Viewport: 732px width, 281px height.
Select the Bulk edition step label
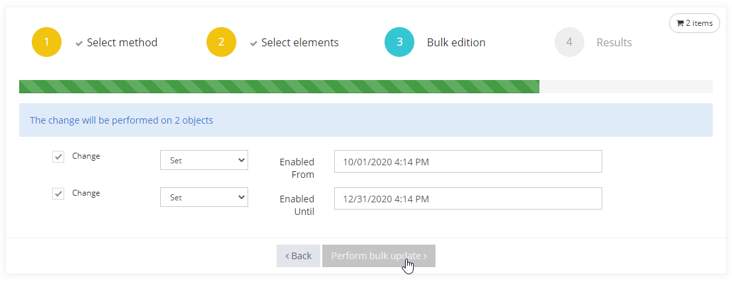click(x=456, y=42)
